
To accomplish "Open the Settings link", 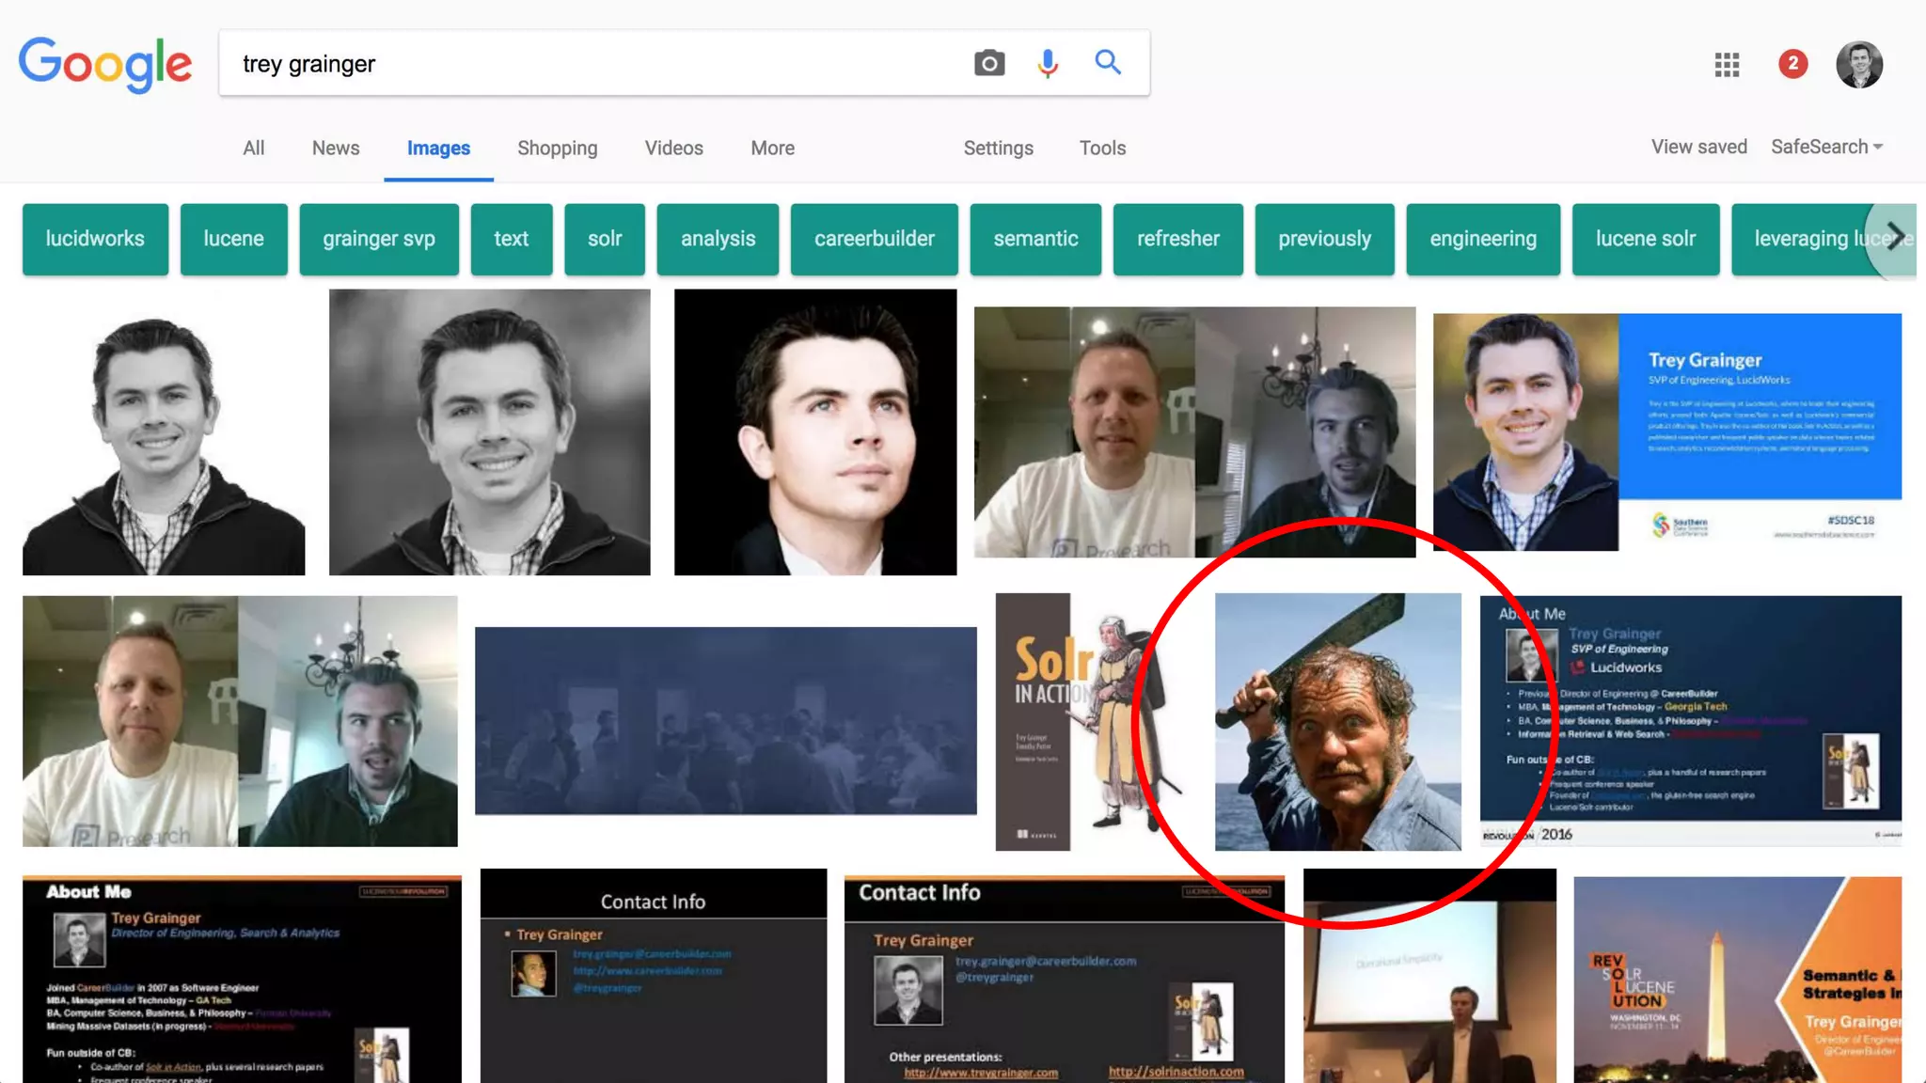I will [x=998, y=148].
